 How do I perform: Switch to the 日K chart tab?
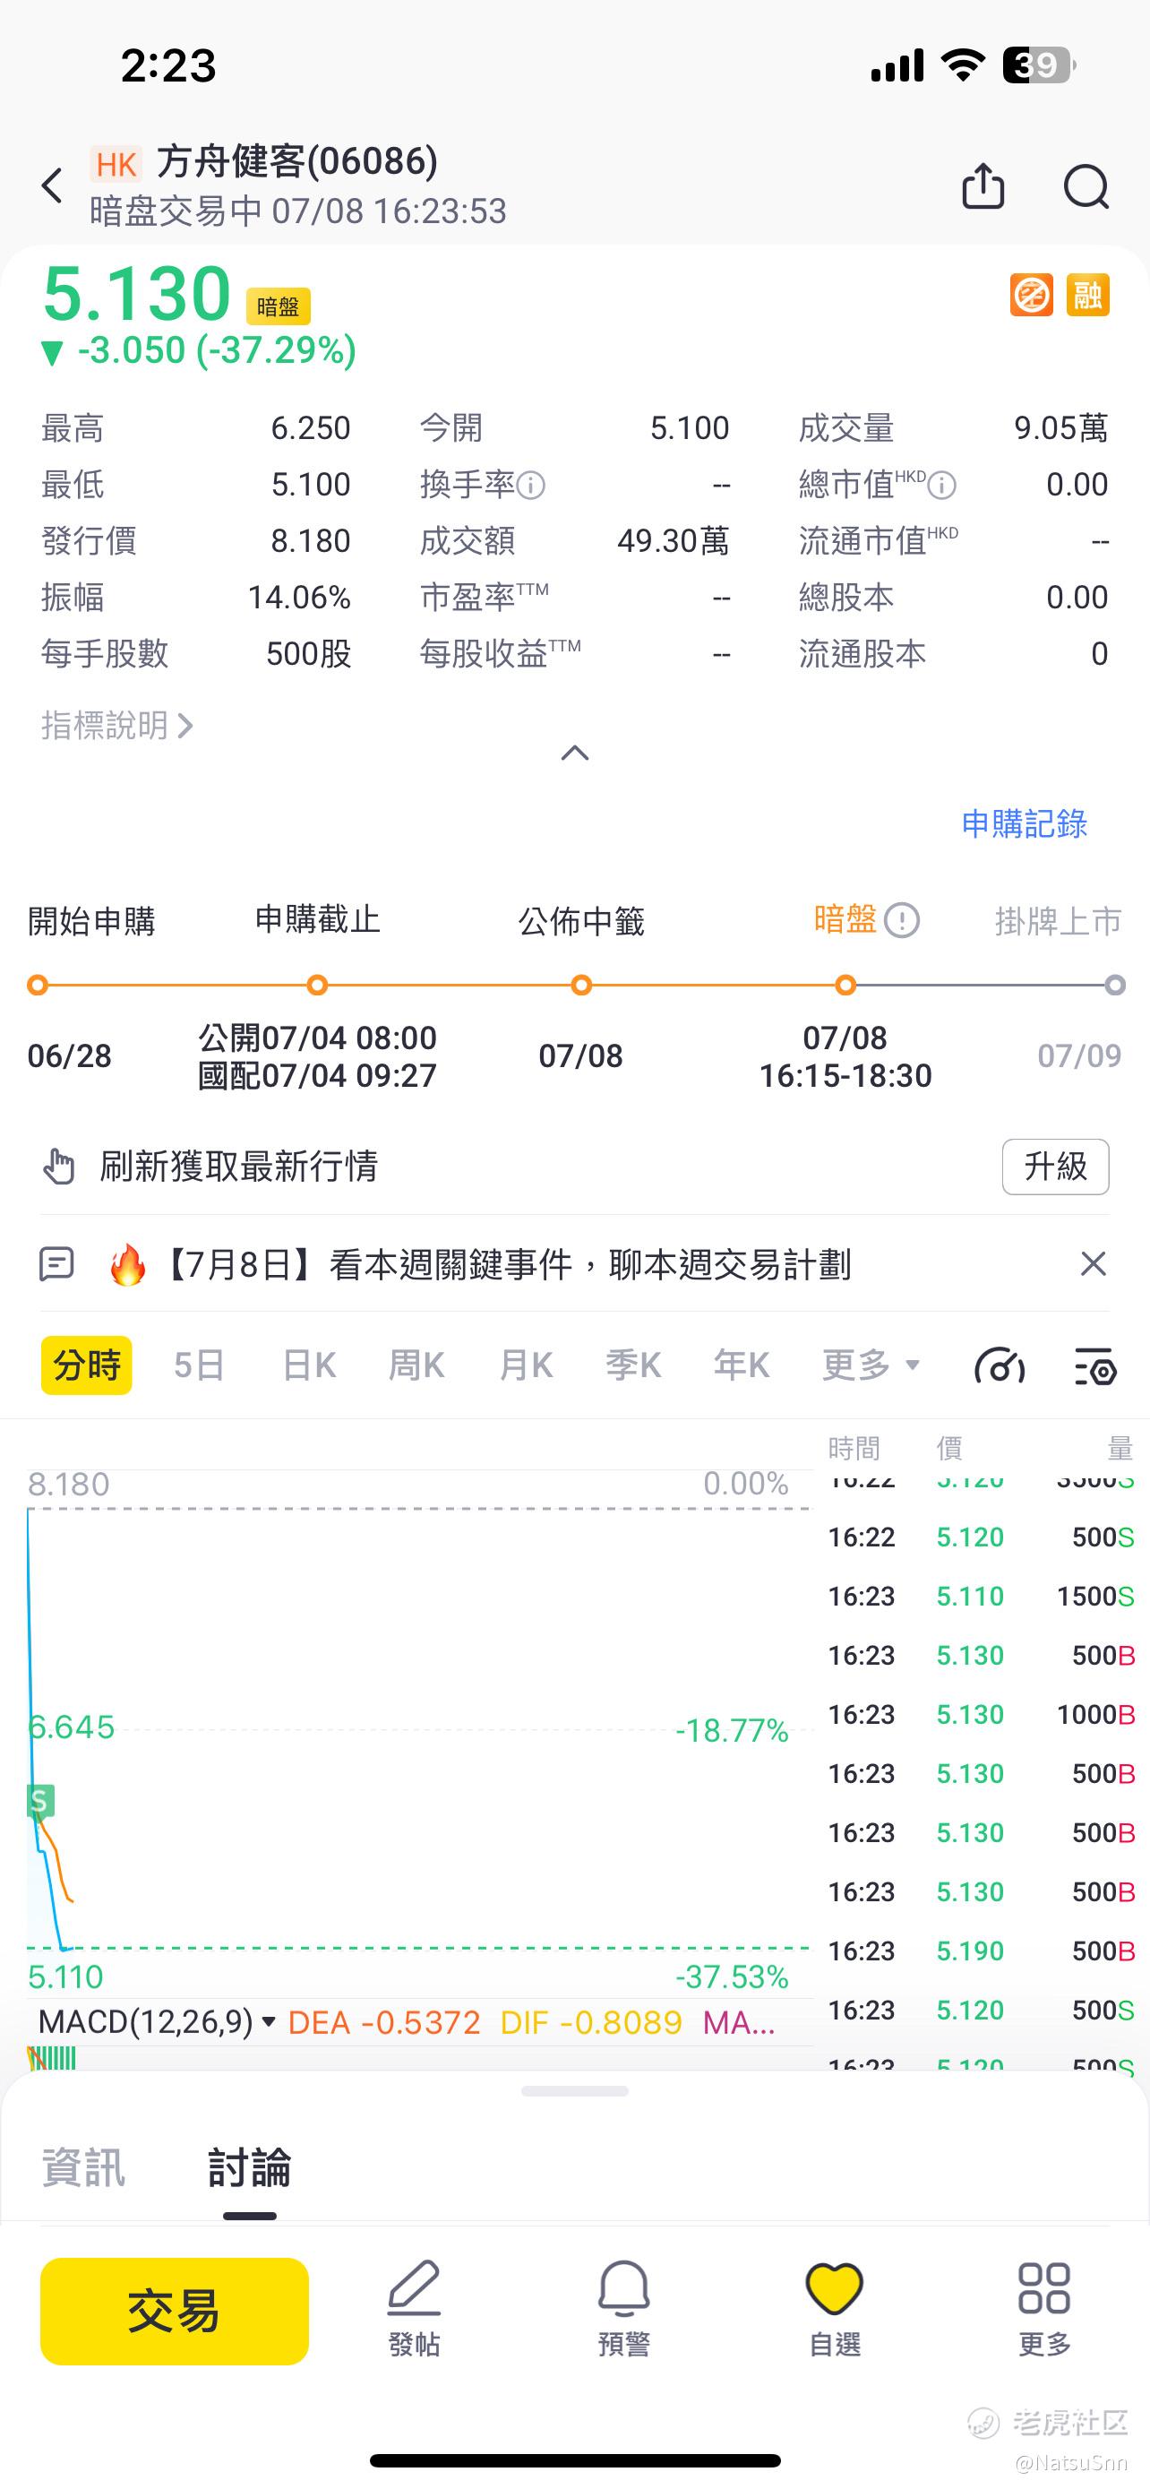[x=309, y=1365]
